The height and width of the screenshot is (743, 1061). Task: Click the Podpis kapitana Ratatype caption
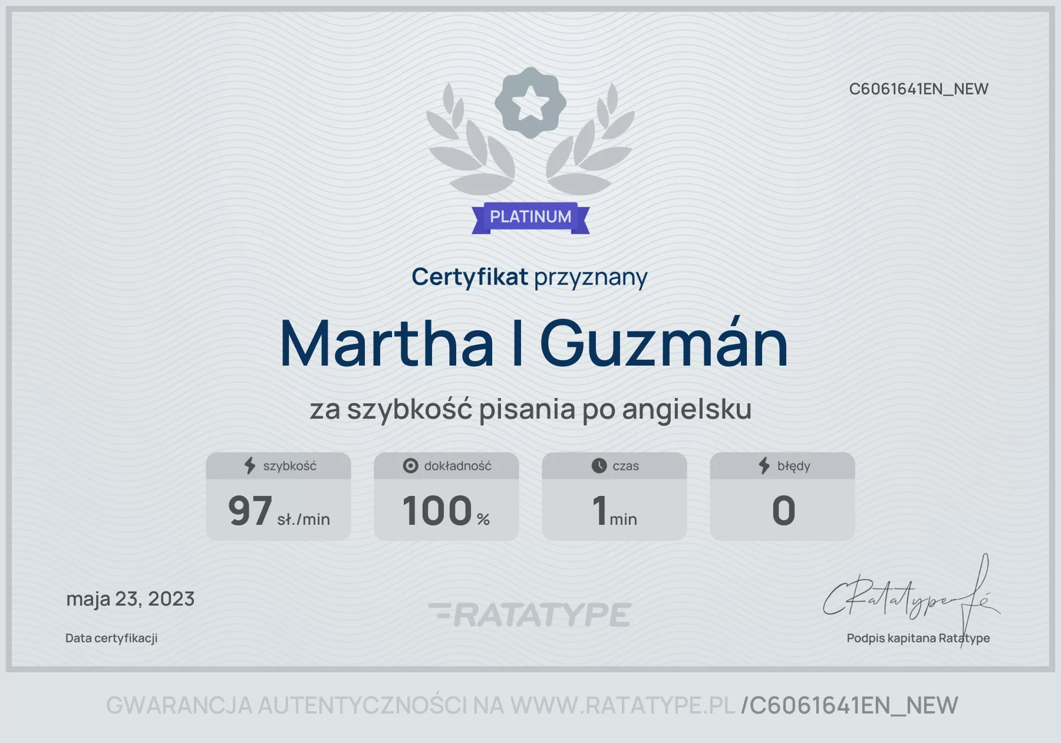coord(918,638)
